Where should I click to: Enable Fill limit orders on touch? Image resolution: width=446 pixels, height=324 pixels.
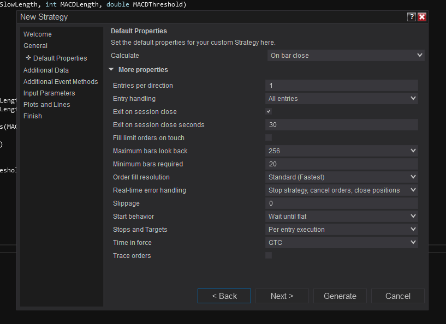269,138
